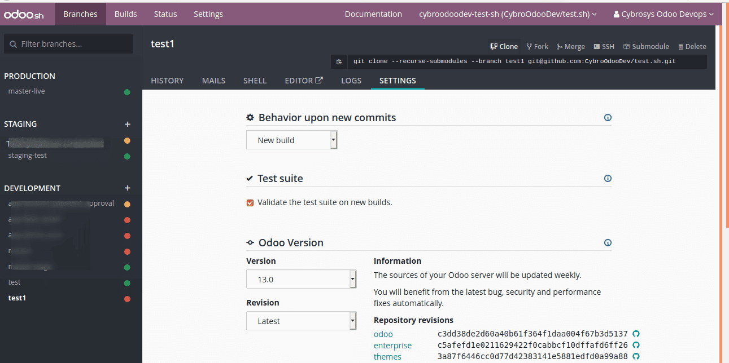Viewport: 729px width, 363px height.
Task: Click green status dot of staging-test
Action: 127,156
